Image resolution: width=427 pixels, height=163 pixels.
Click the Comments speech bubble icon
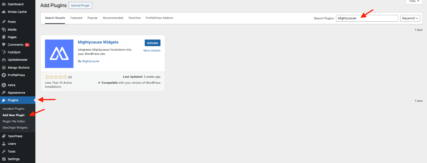click(x=4, y=45)
